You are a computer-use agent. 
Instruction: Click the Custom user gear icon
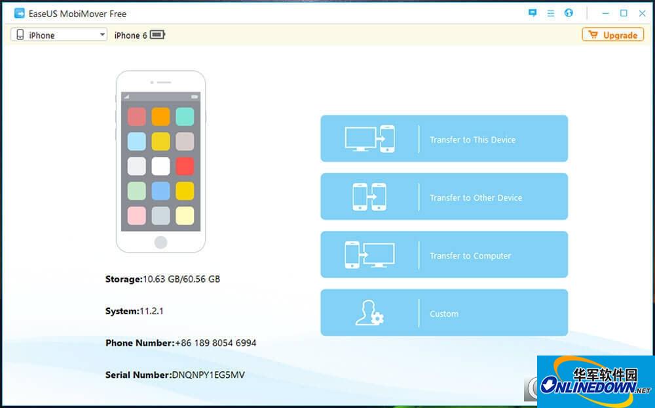click(369, 313)
